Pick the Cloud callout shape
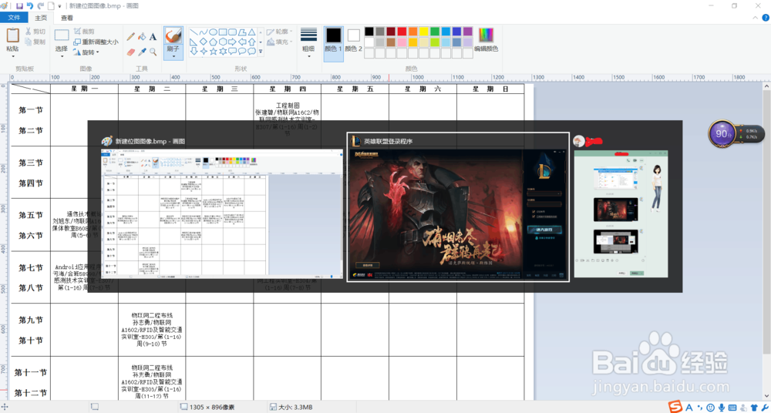This screenshot has height=413, width=771. pos(251,51)
